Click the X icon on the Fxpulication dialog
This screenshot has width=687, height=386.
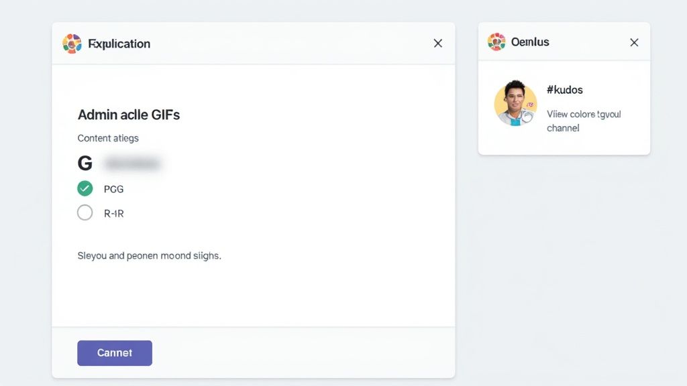(x=437, y=43)
